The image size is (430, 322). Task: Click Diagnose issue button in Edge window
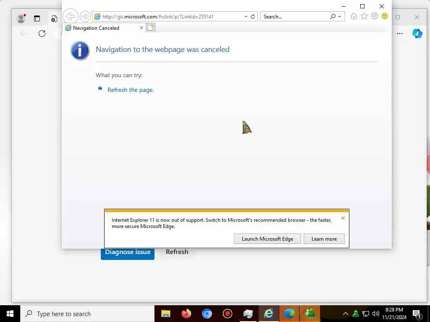(128, 253)
